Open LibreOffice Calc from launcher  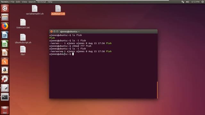coord(5,44)
